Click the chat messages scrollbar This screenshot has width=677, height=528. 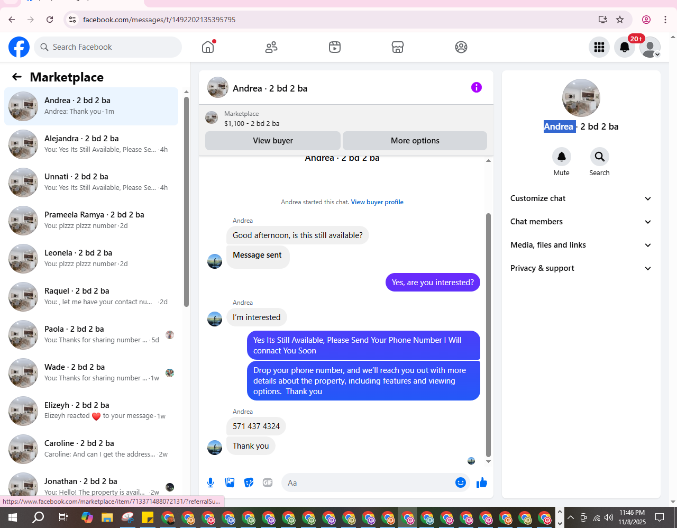[x=488, y=335]
